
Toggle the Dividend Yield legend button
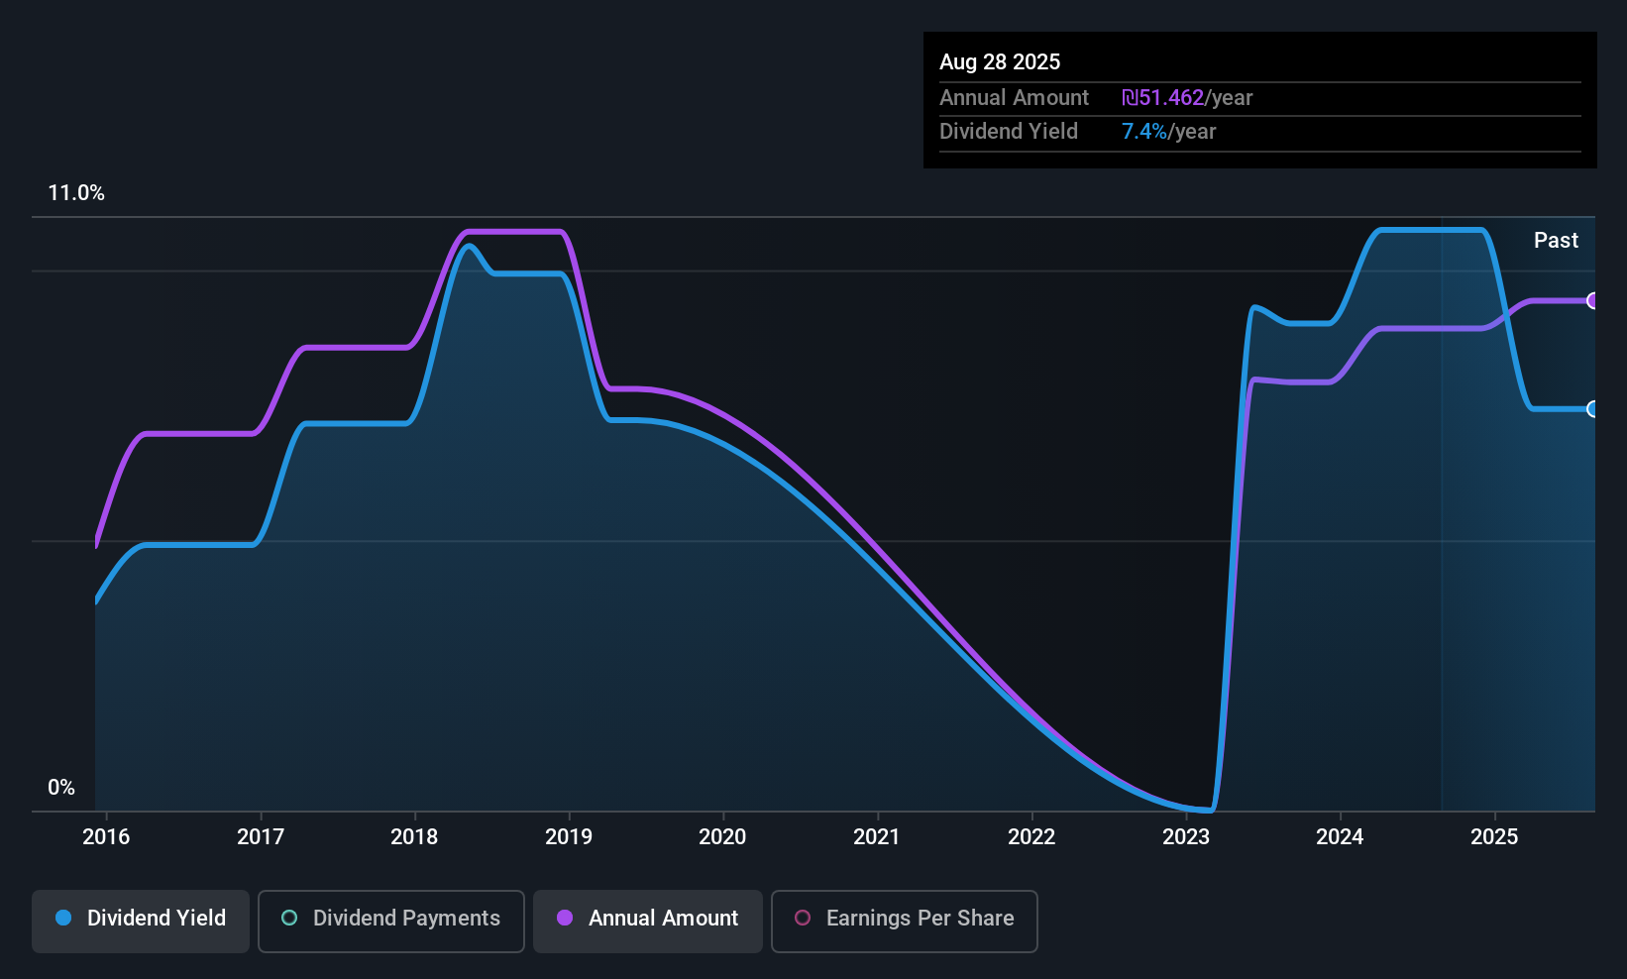click(x=141, y=920)
